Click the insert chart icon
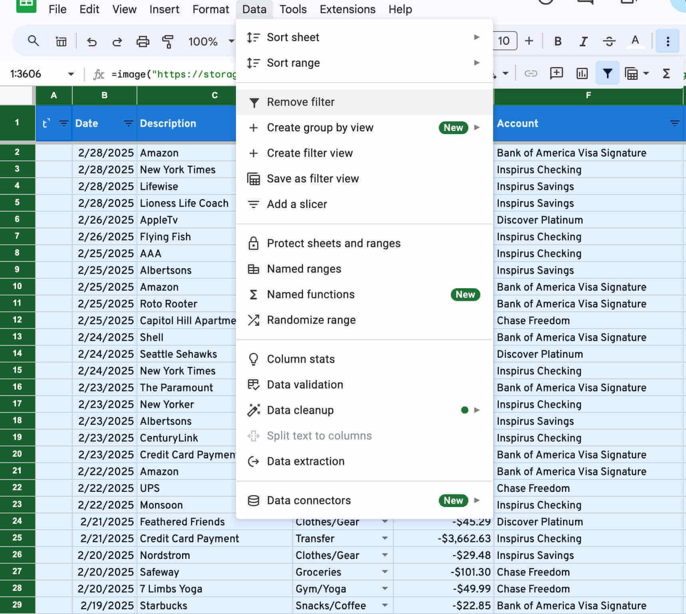Screen dimensions: 686x614 click(x=582, y=73)
